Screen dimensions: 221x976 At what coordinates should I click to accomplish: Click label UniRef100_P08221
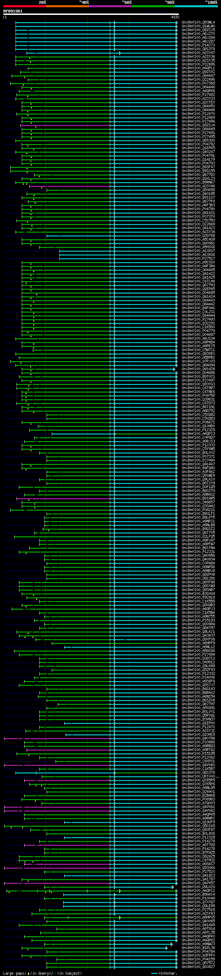(198, 510)
